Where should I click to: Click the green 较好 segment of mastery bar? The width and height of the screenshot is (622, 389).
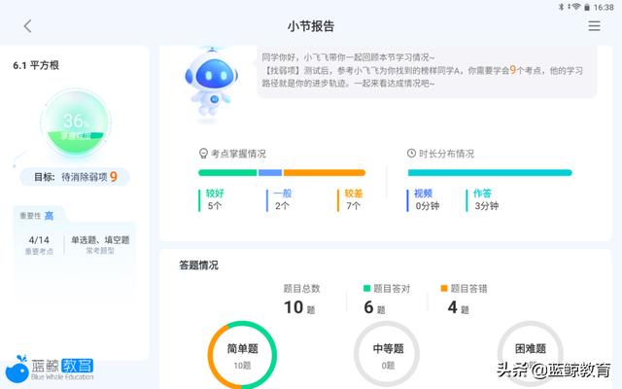227,173
